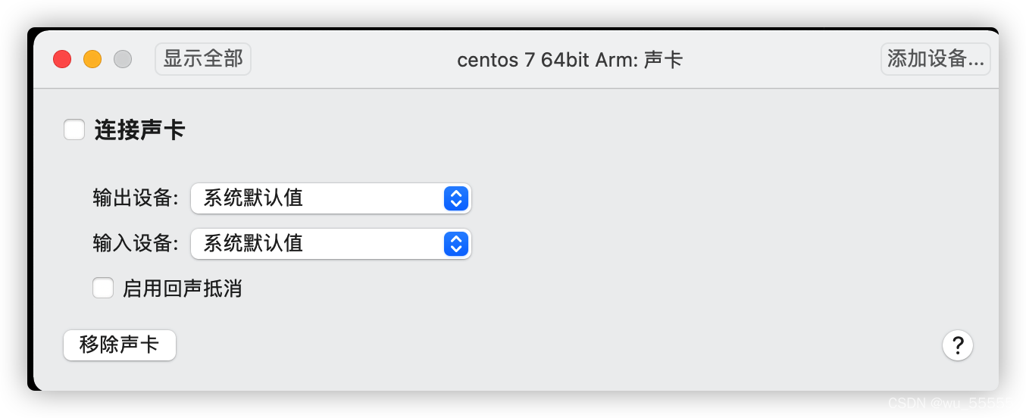Image resolution: width=1026 pixels, height=418 pixels.
Task: Click the 启用回声抵消 label text
Action: [182, 289]
